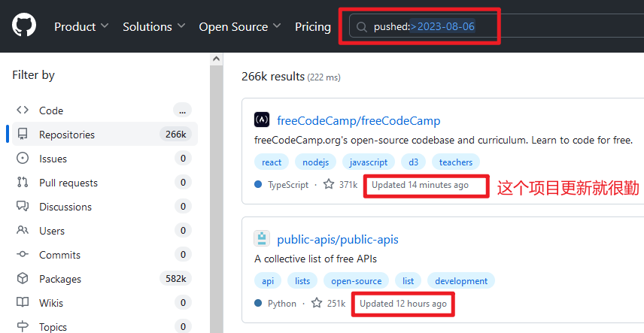Screen dimensions: 644x333
Task: Select the Commits filter
Action: pyautogui.click(x=105, y=255)
